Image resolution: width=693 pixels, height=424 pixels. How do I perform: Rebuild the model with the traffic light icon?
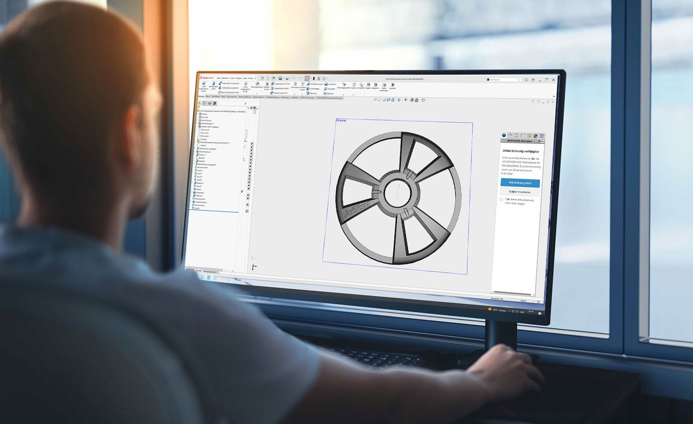point(314,78)
